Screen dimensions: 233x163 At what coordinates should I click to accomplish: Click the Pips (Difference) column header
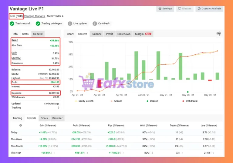point(116,126)
